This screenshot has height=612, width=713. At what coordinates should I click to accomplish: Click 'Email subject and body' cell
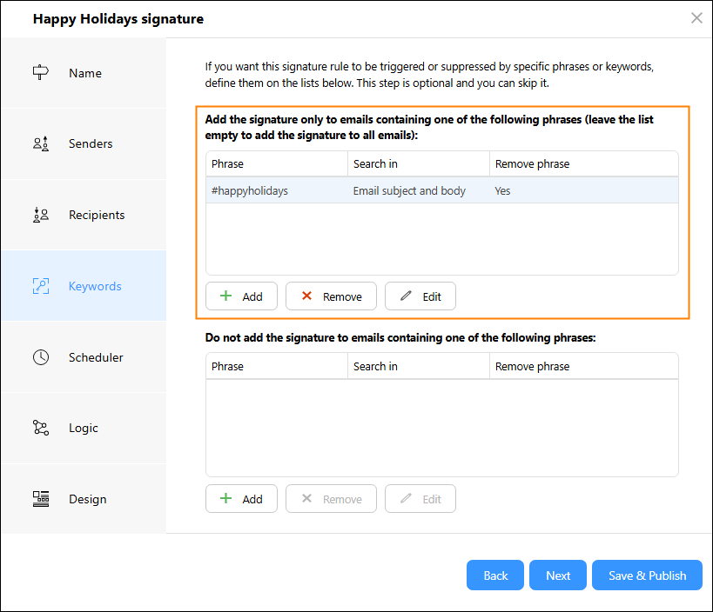tap(419, 190)
